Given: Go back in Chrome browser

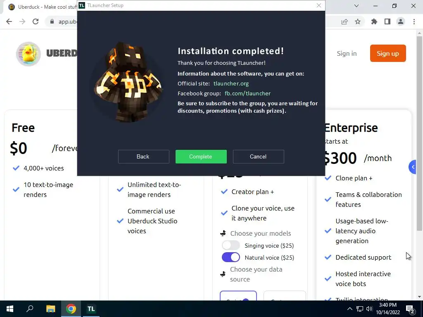Looking at the screenshot, I should coord(9,21).
